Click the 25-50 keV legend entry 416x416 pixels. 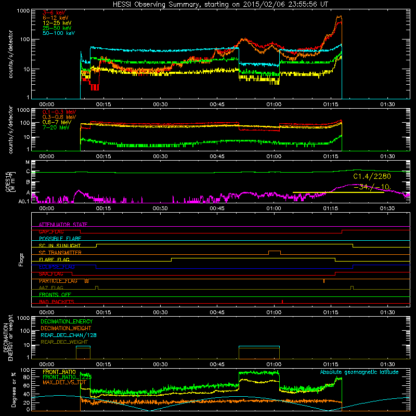pos(57,28)
